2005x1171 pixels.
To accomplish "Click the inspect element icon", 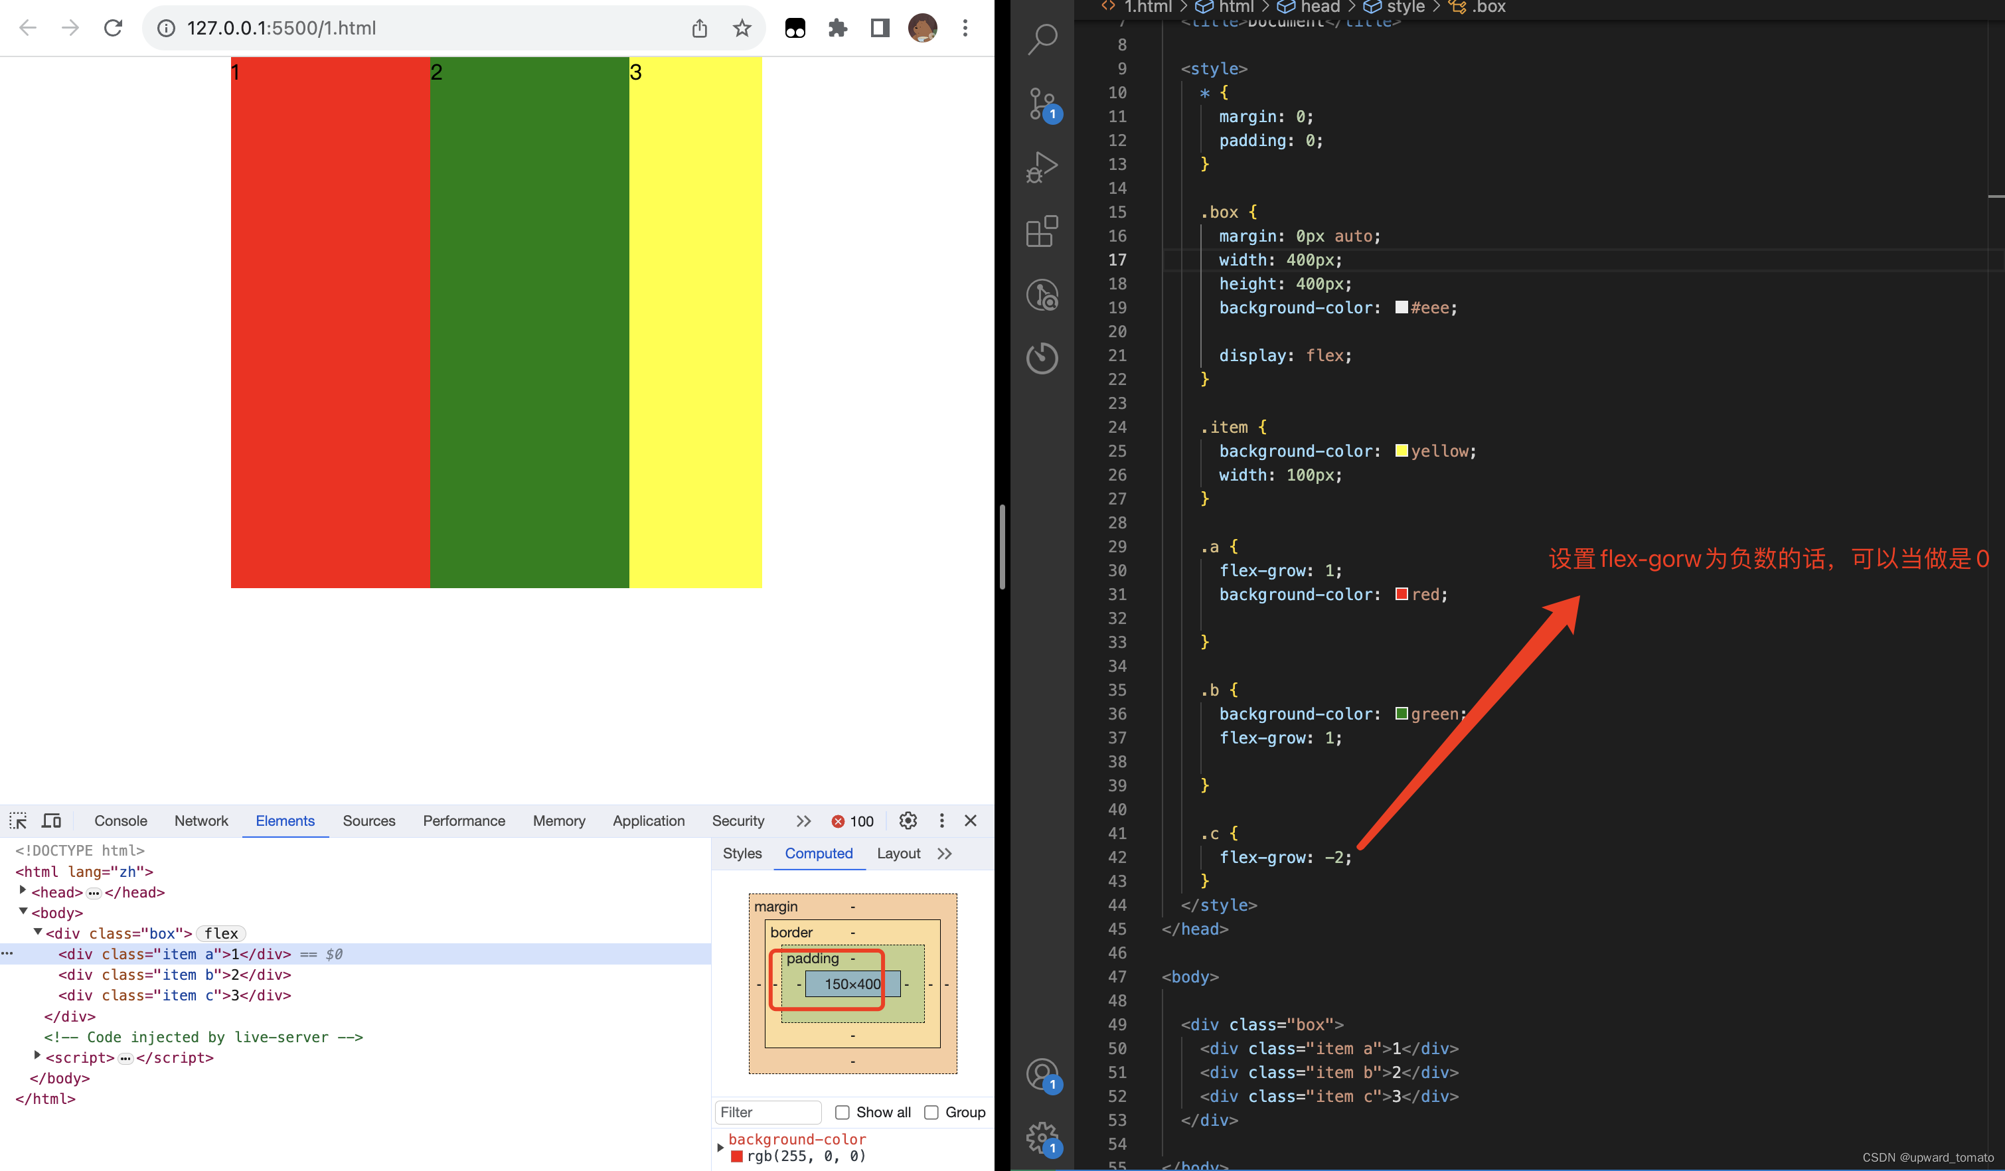I will (19, 820).
